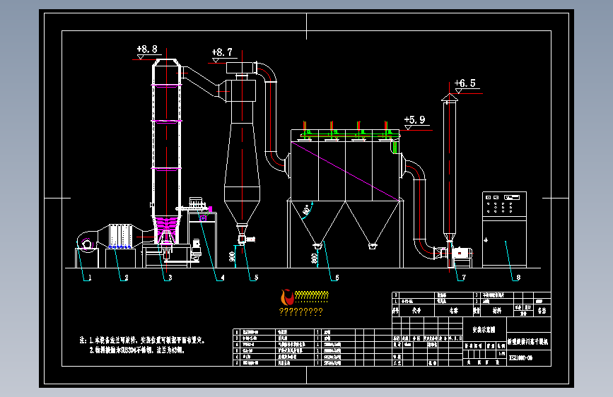Click the 备注 header cell
This screenshot has width=613, height=397.
(542, 311)
